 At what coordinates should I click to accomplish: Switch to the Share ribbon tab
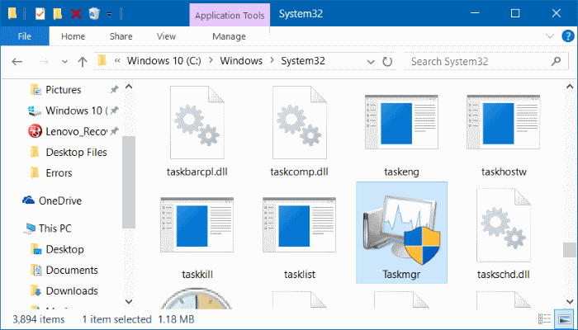coord(121,36)
